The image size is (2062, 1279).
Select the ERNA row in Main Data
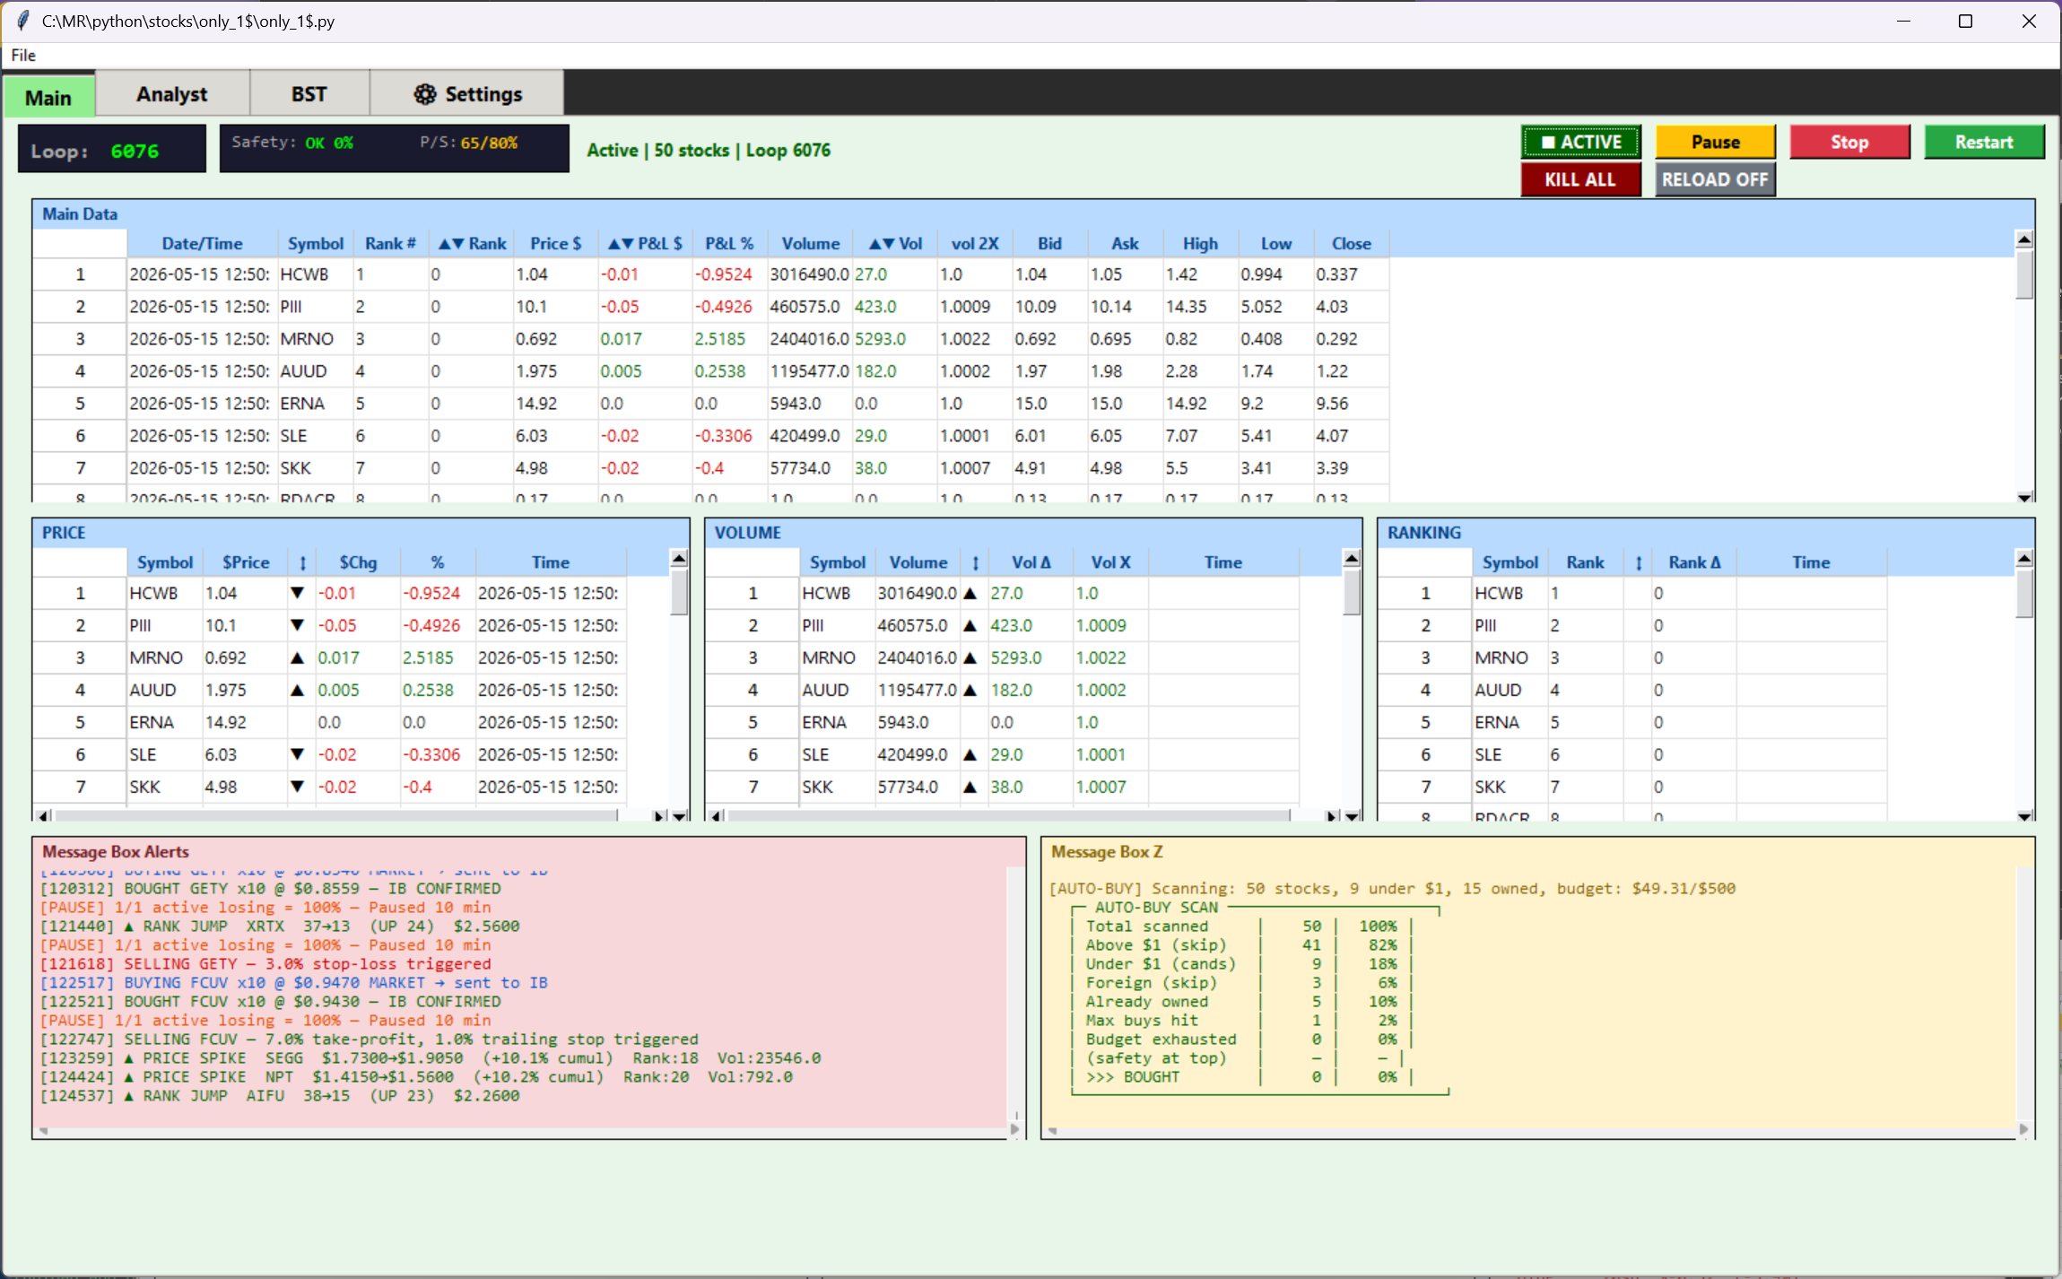click(710, 403)
